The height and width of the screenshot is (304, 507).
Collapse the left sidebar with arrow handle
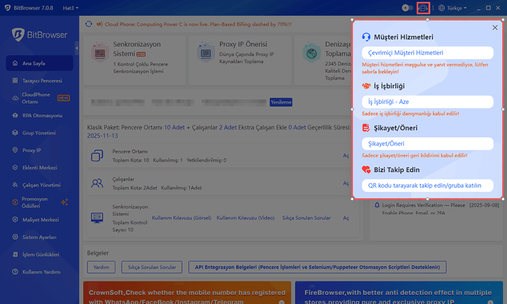tap(77, 48)
